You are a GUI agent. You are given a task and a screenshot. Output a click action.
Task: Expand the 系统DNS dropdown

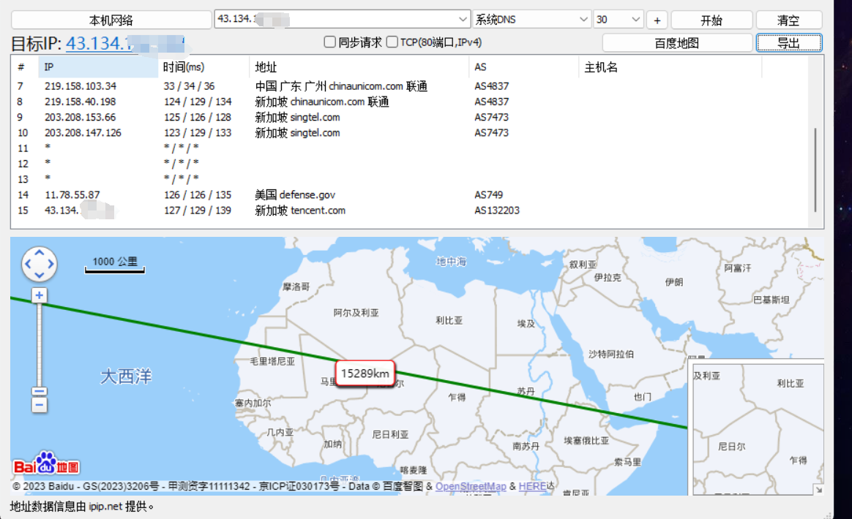click(x=583, y=20)
